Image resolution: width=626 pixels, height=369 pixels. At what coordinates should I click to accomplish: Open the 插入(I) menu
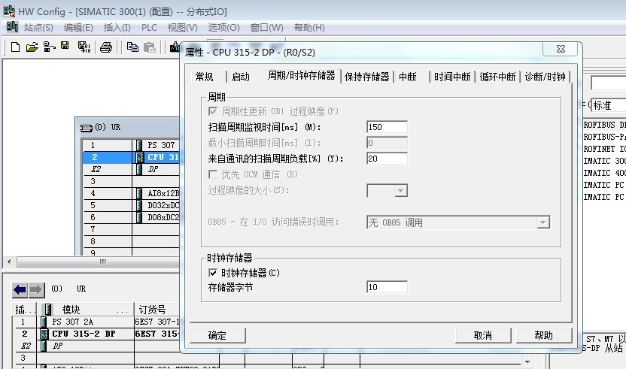pyautogui.click(x=117, y=28)
